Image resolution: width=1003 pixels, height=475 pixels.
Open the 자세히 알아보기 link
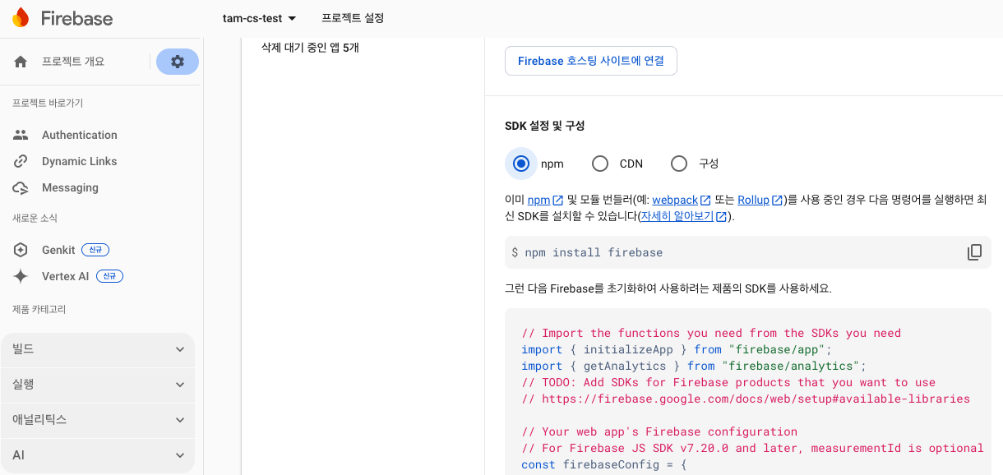(677, 217)
